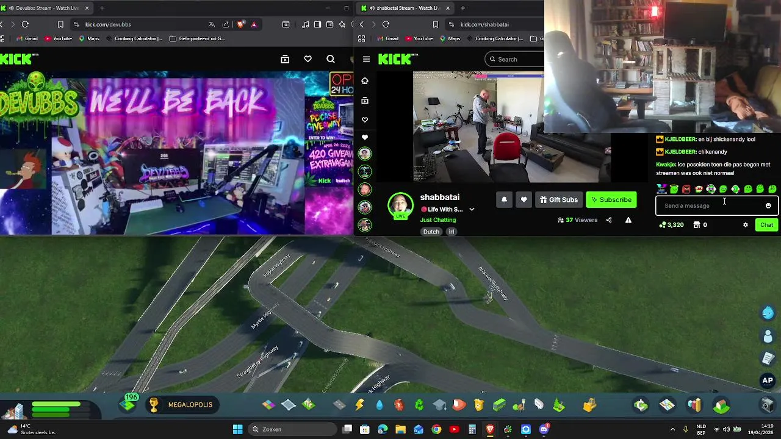
Task: Switch to the Devubbs Stream browser tab
Action: coord(46,8)
